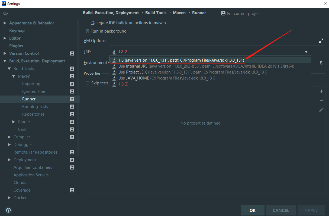The image size is (329, 216).
Task: Click the For current project icon in header
Action: click(223, 13)
